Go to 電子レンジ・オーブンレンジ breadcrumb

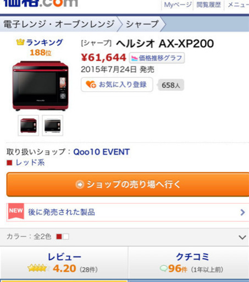click(59, 24)
